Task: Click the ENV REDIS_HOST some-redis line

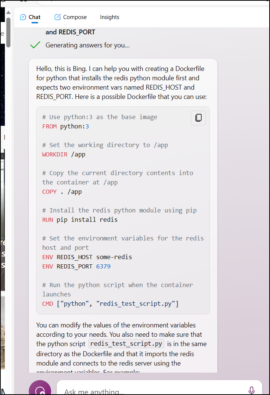Action: coord(87,257)
